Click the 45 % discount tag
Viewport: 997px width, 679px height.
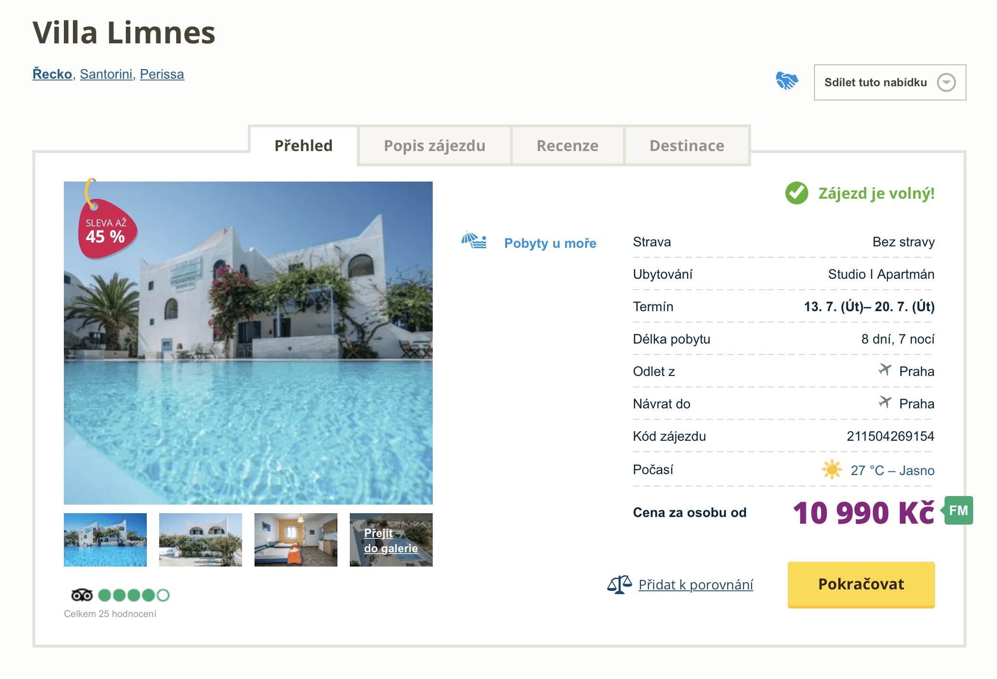pos(107,229)
